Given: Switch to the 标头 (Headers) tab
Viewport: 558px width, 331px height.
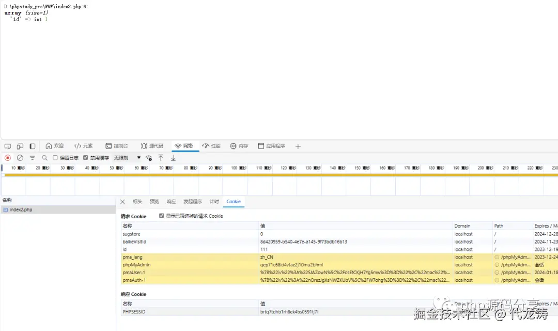Looking at the screenshot, I should coord(137,201).
